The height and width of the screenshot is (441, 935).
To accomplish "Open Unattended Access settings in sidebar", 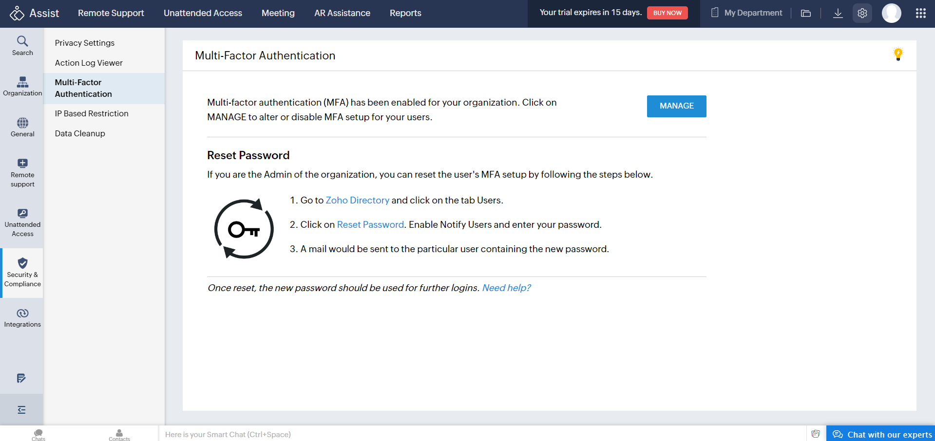I will (x=22, y=223).
